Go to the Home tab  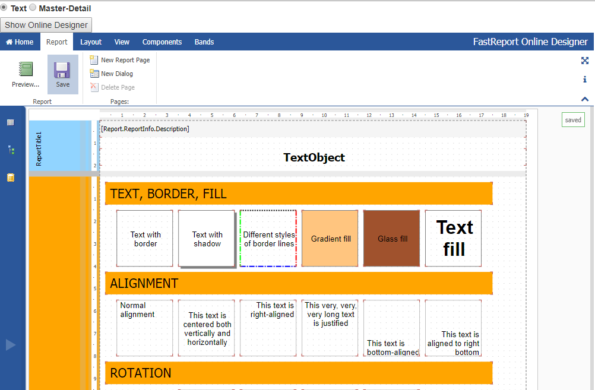click(x=20, y=42)
